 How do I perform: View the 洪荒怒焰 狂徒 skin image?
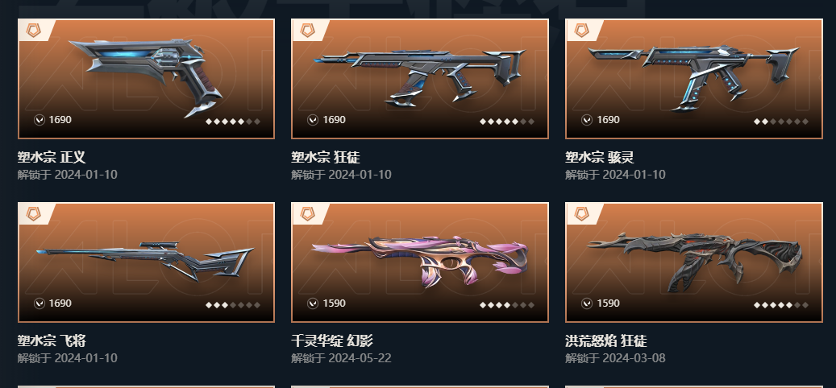click(x=694, y=262)
